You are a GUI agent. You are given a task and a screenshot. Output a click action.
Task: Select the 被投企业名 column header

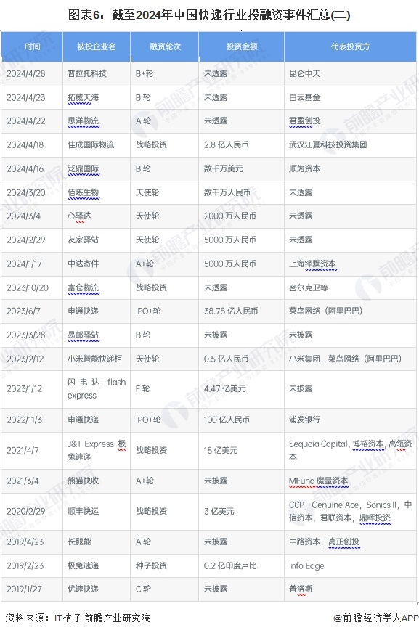click(x=97, y=47)
